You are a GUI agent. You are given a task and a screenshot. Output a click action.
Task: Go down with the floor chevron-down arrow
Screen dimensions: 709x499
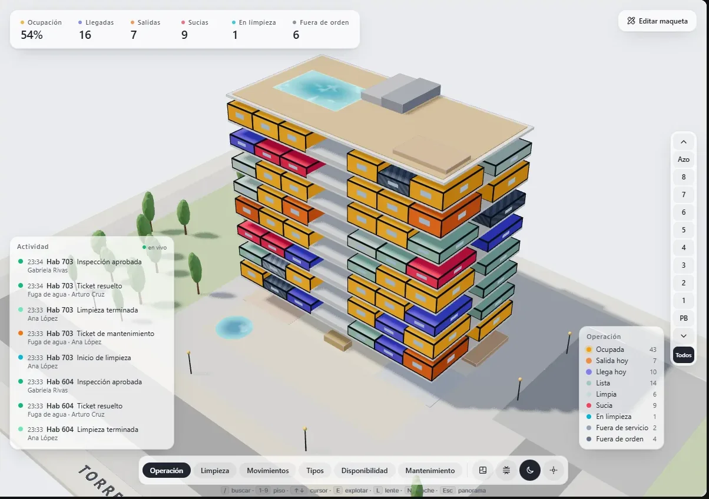click(x=684, y=336)
